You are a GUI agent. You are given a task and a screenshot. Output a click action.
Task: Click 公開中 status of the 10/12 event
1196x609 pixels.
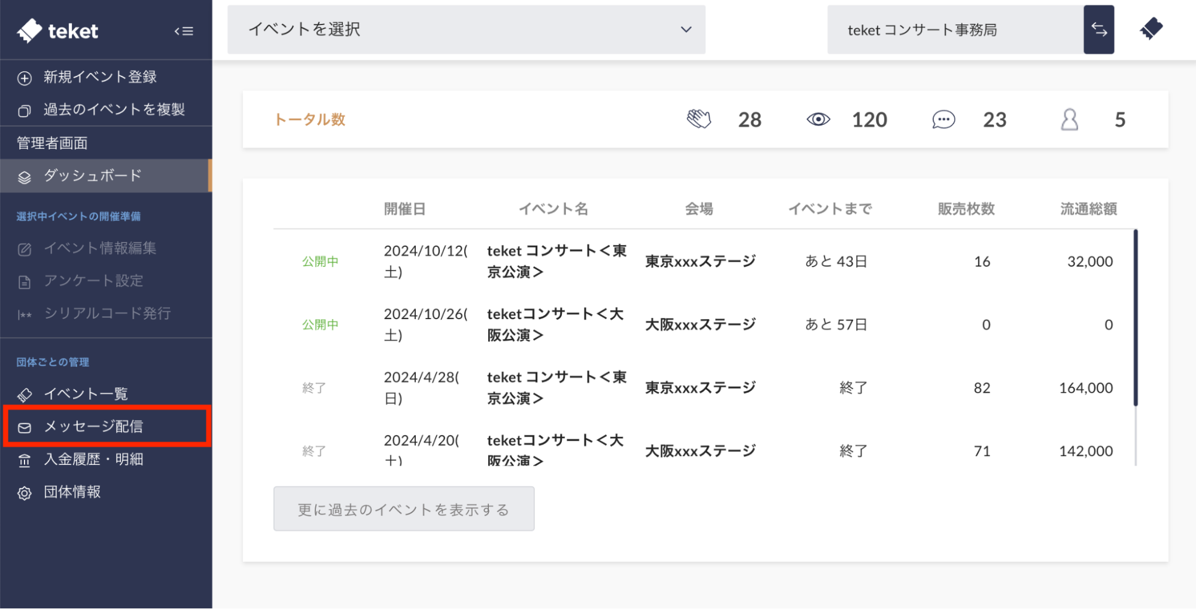coord(320,261)
